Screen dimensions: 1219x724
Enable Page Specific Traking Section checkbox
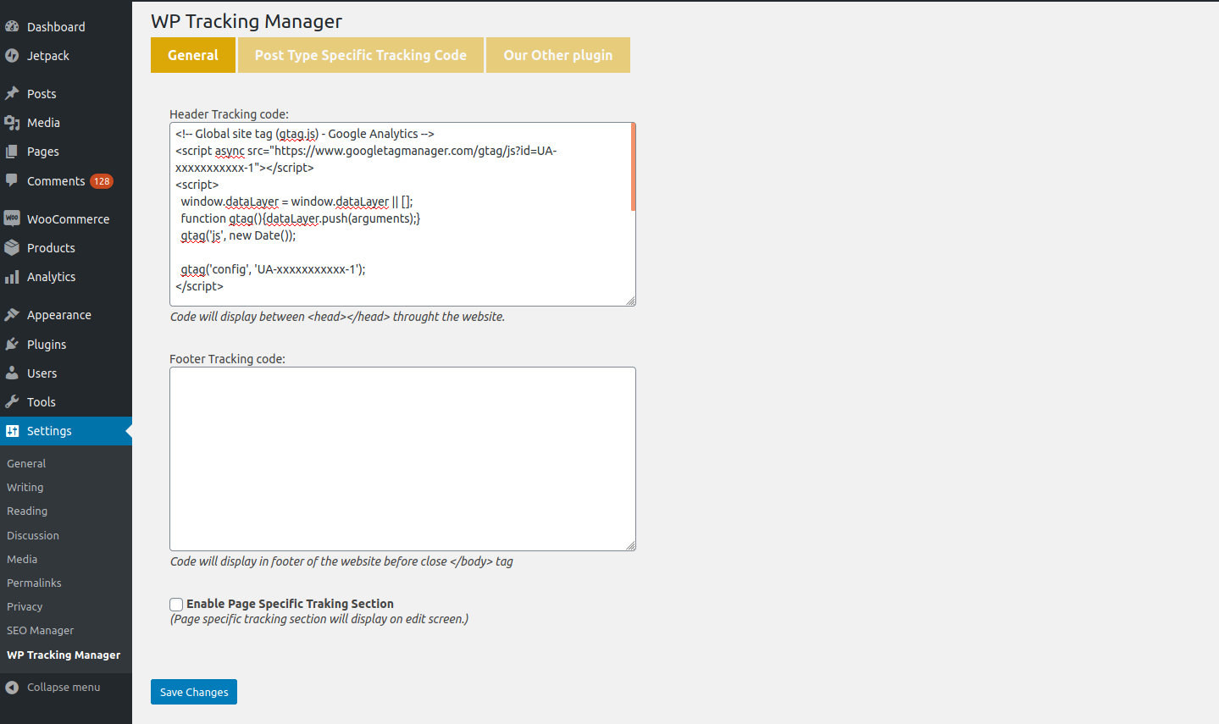pos(176,605)
